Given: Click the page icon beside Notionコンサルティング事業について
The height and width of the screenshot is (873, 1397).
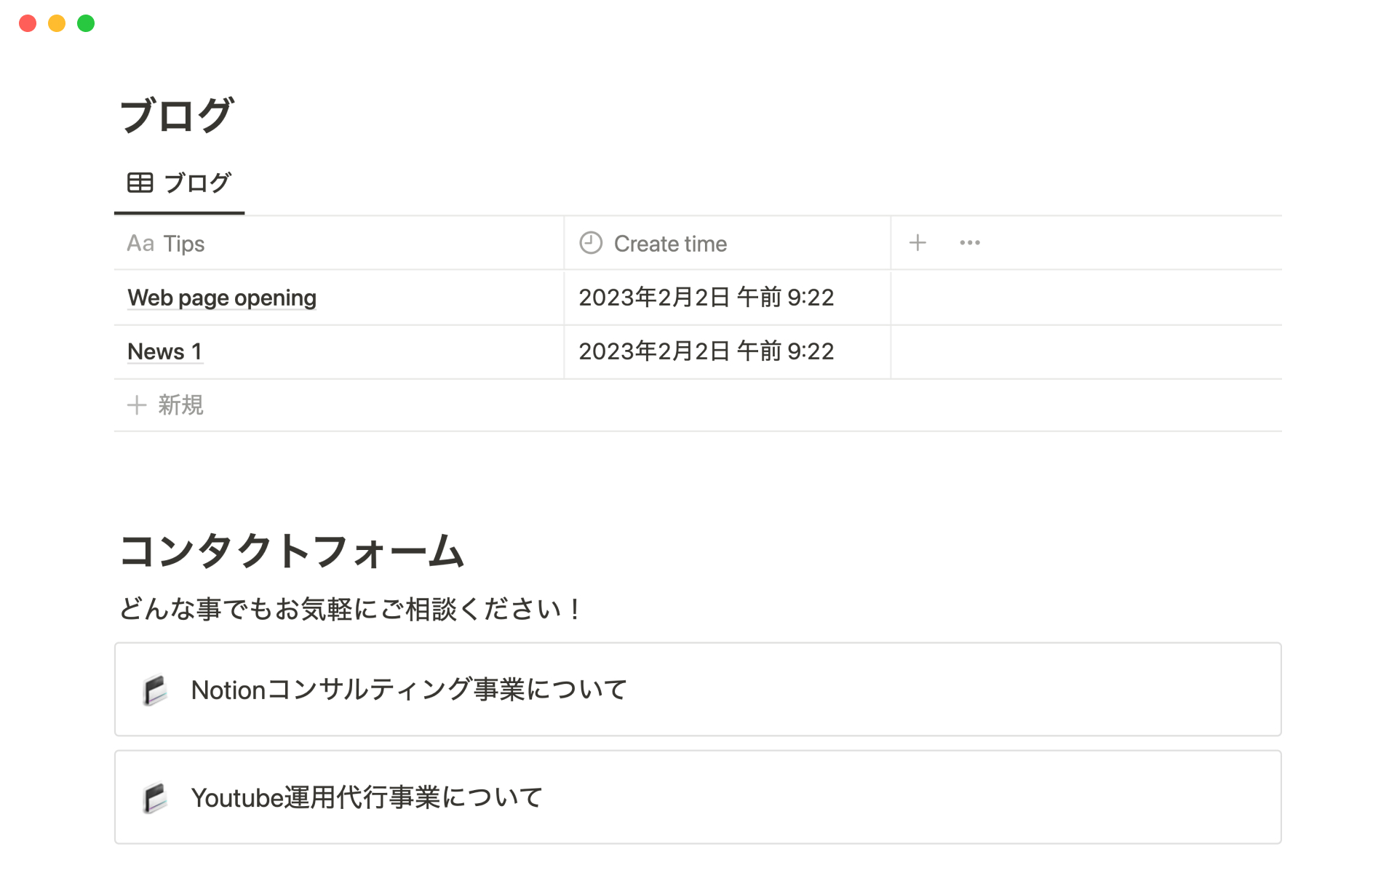Looking at the screenshot, I should click(x=155, y=690).
